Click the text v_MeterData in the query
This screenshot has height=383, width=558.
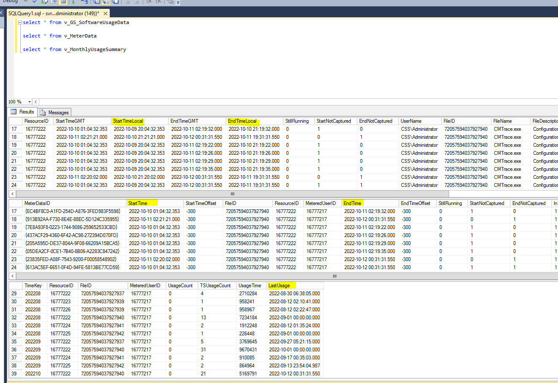pyautogui.click(x=80, y=36)
